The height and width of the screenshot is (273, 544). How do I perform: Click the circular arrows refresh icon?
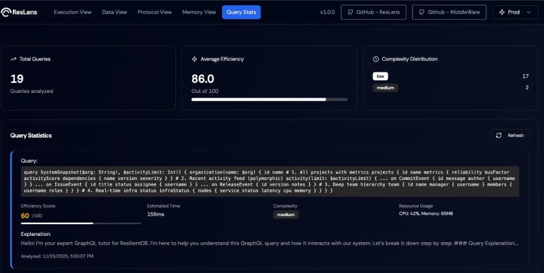click(499, 135)
